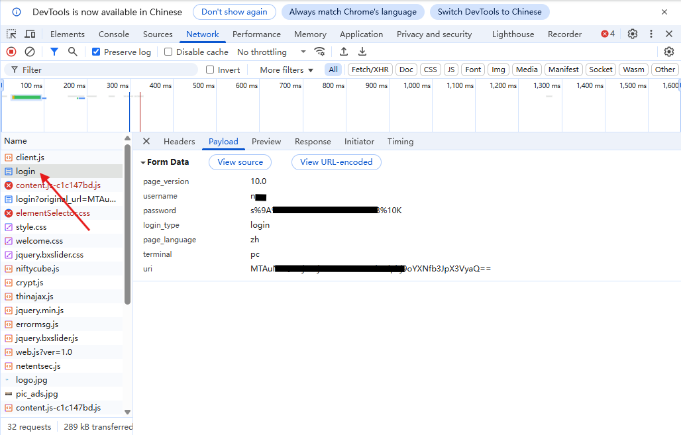Viewport: 681px width, 435px height.
Task: Expand the More filters dropdown
Action: click(286, 70)
